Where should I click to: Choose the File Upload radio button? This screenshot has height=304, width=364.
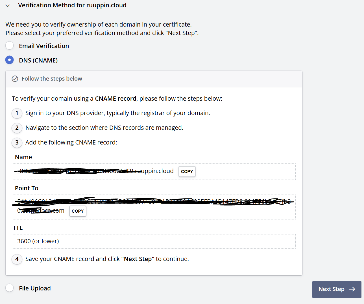click(x=10, y=288)
